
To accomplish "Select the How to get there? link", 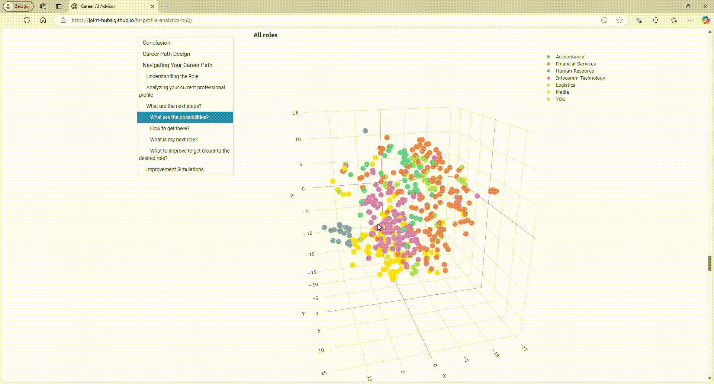I will point(170,128).
